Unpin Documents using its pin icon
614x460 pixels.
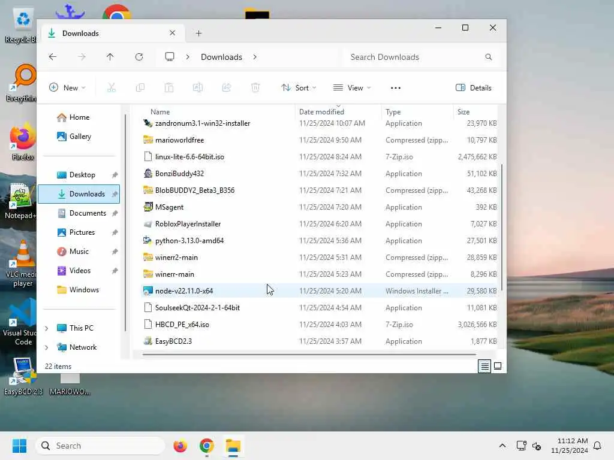tap(115, 213)
